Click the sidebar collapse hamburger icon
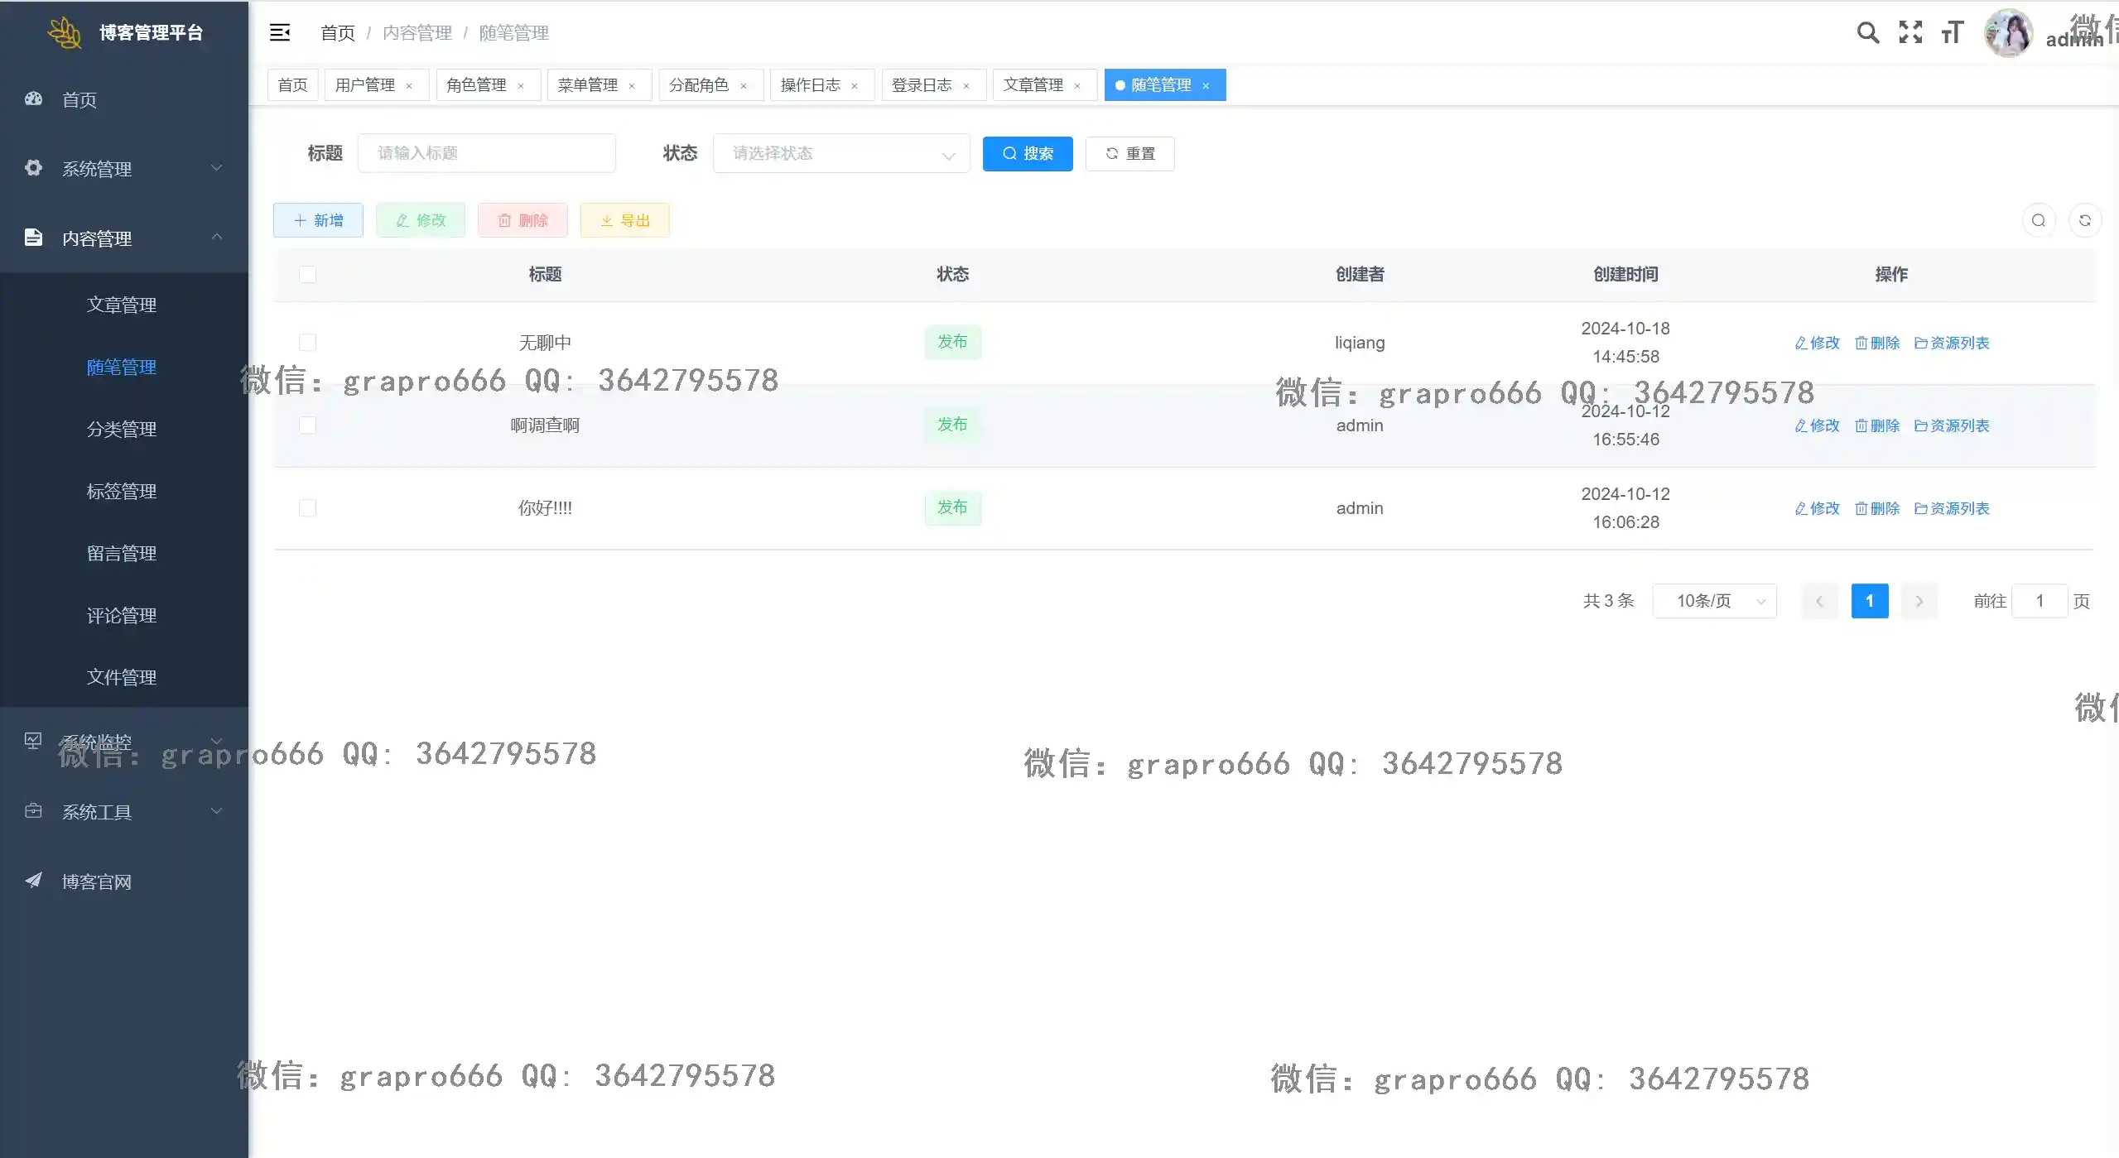The width and height of the screenshot is (2119, 1158). pyautogui.click(x=280, y=32)
